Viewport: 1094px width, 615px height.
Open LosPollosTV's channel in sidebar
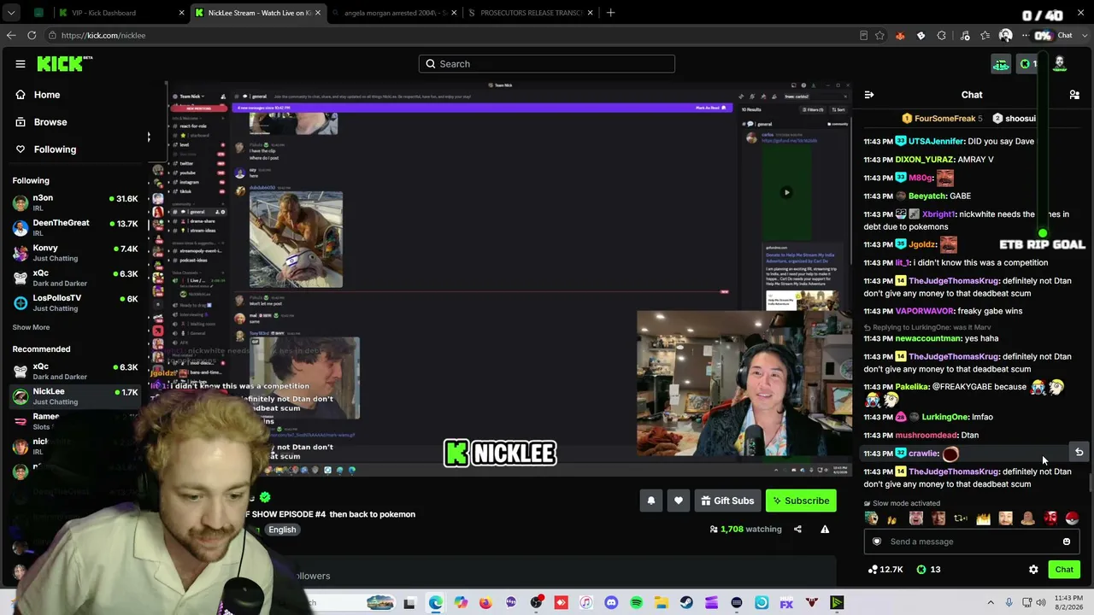pyautogui.click(x=75, y=302)
